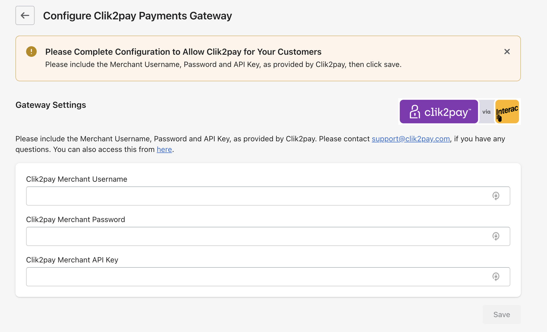This screenshot has width=547, height=332.
Task: Click the "via" badge between logos
Action: (x=486, y=112)
